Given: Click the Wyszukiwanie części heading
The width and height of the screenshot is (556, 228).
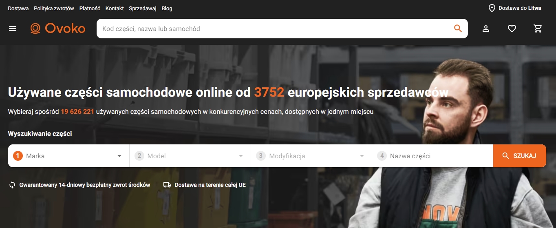Looking at the screenshot, I should coord(40,133).
